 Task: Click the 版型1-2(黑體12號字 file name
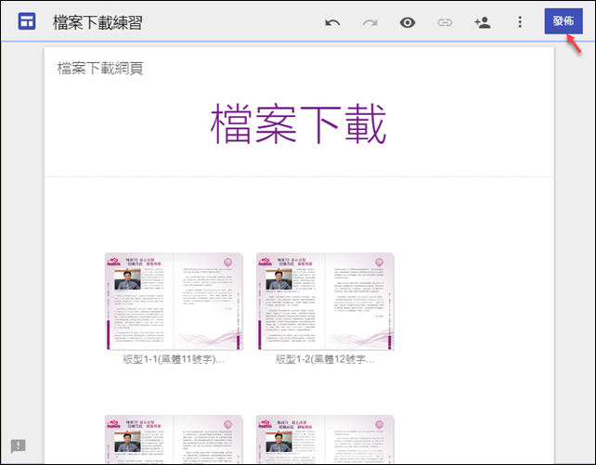point(325,359)
